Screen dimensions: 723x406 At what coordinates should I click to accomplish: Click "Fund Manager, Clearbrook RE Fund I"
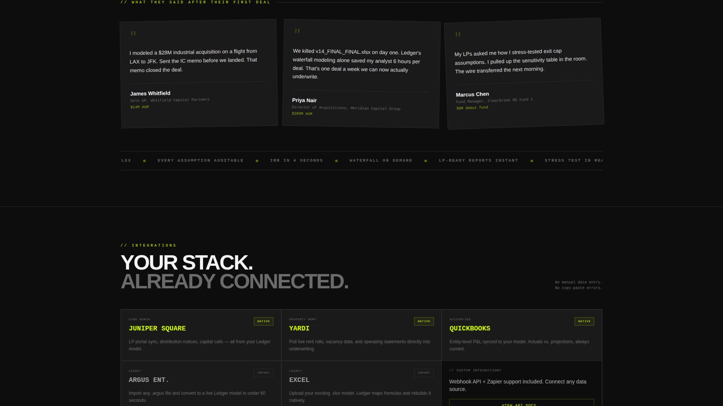point(494,100)
